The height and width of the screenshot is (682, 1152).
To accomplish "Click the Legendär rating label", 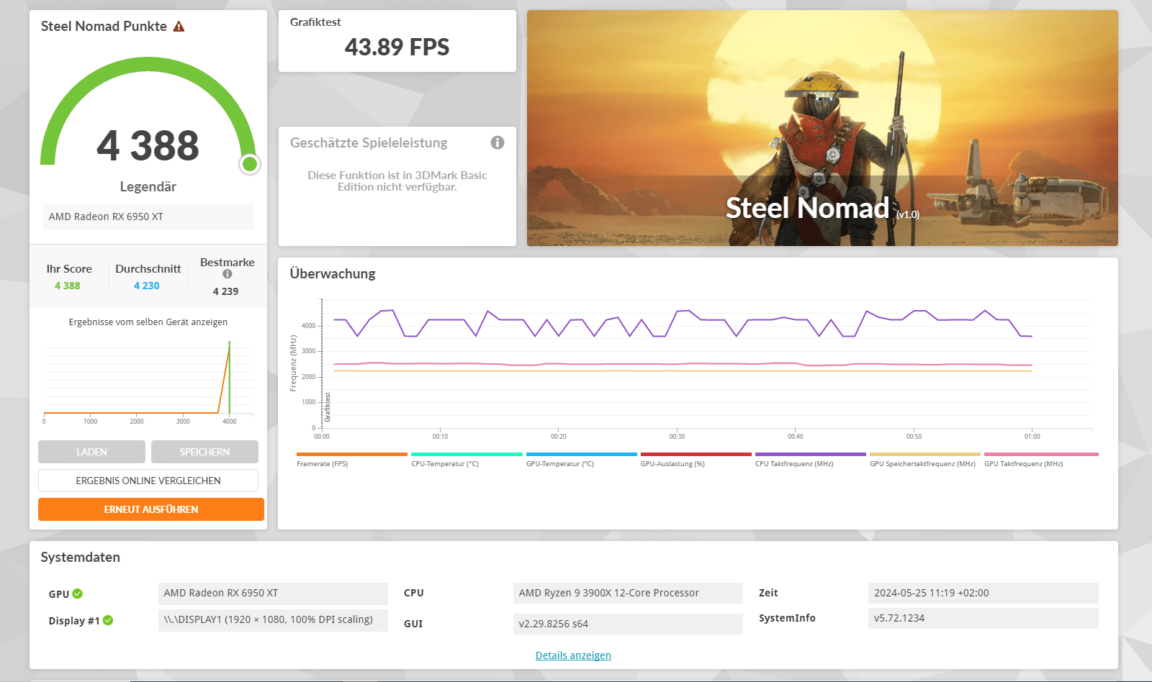I will point(148,187).
